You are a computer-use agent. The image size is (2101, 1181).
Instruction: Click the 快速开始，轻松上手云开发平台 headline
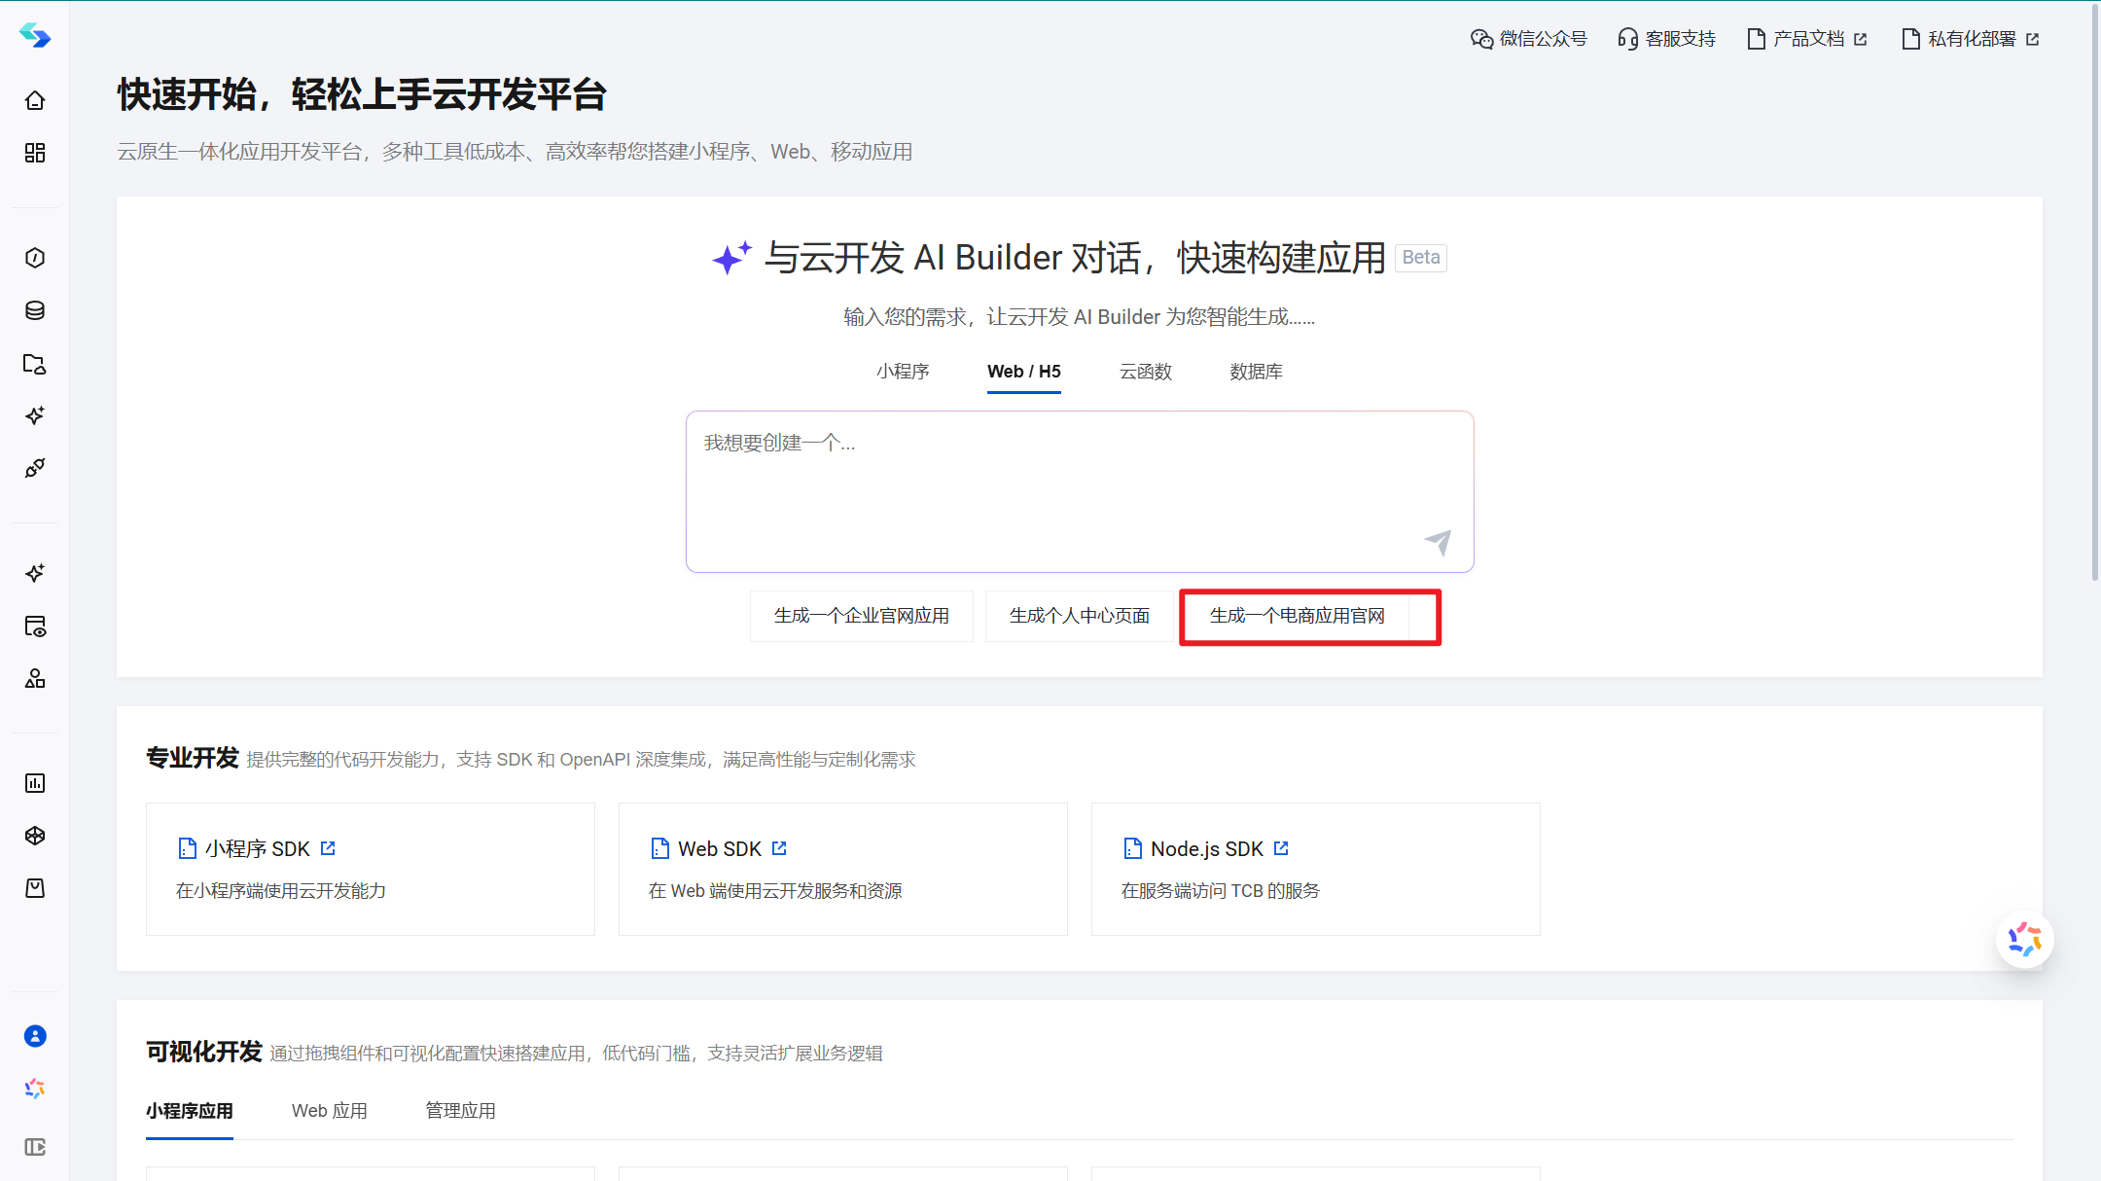362,94
